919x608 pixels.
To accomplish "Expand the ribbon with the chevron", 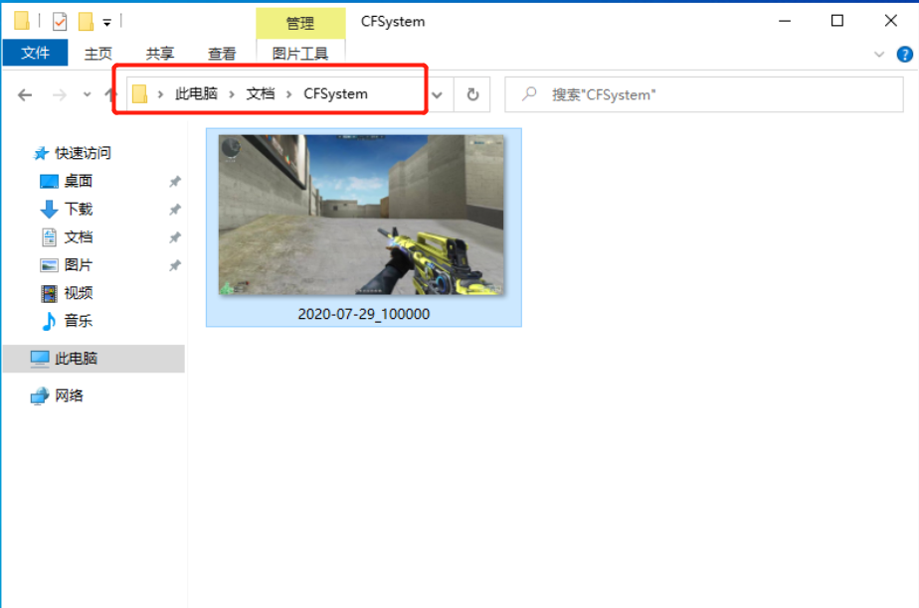I will coord(878,55).
